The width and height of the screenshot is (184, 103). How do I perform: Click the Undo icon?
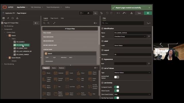click(107, 13)
